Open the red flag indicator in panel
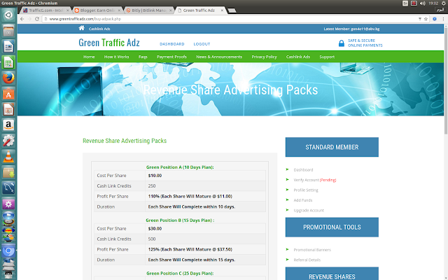This screenshot has width=448, height=280. (x=414, y=3)
